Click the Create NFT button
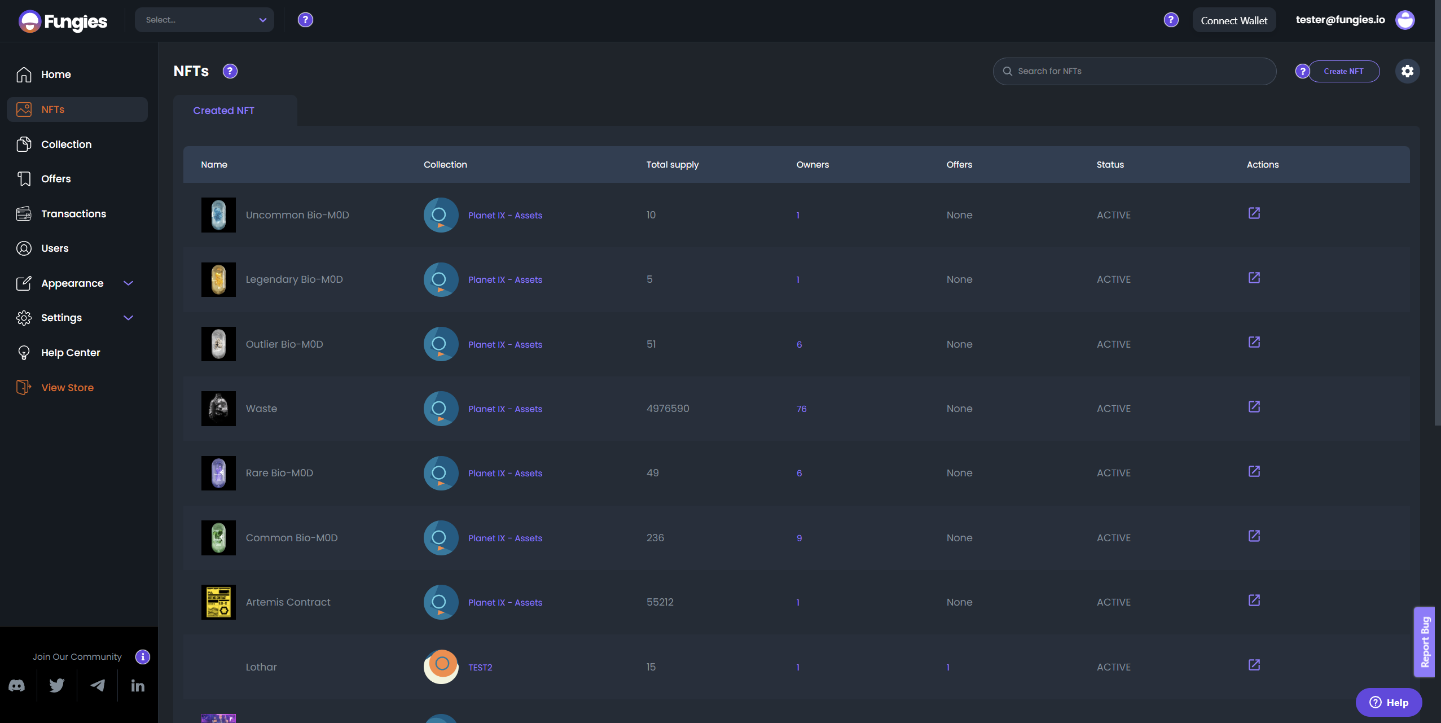The height and width of the screenshot is (723, 1441). pos(1343,71)
